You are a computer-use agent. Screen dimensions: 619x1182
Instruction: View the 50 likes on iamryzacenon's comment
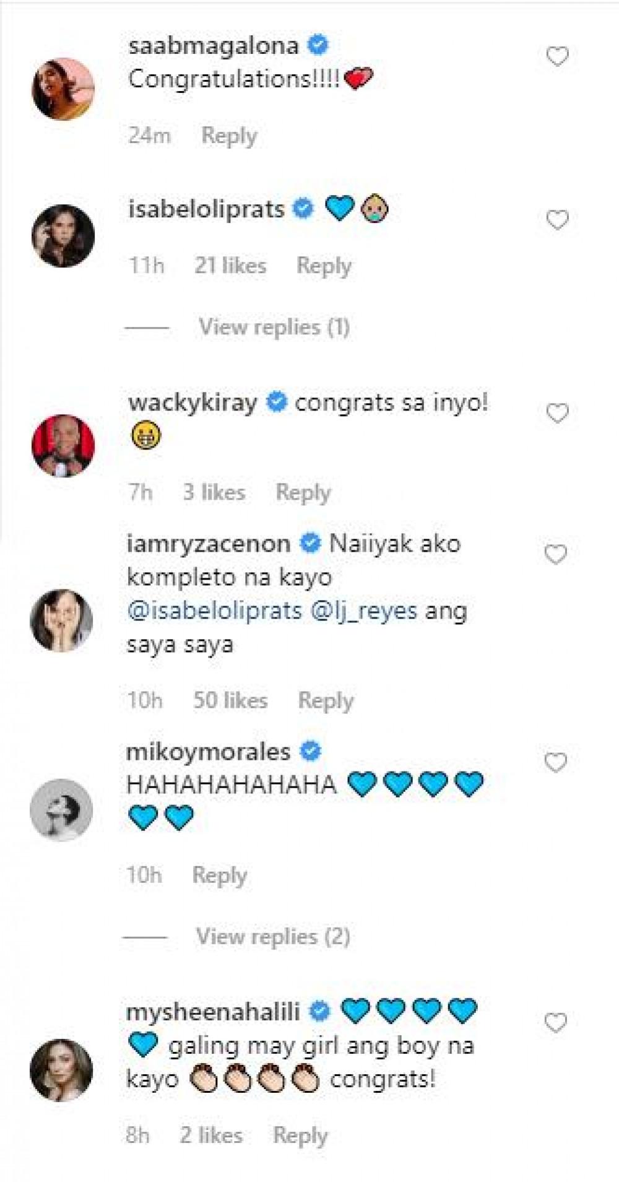click(230, 700)
